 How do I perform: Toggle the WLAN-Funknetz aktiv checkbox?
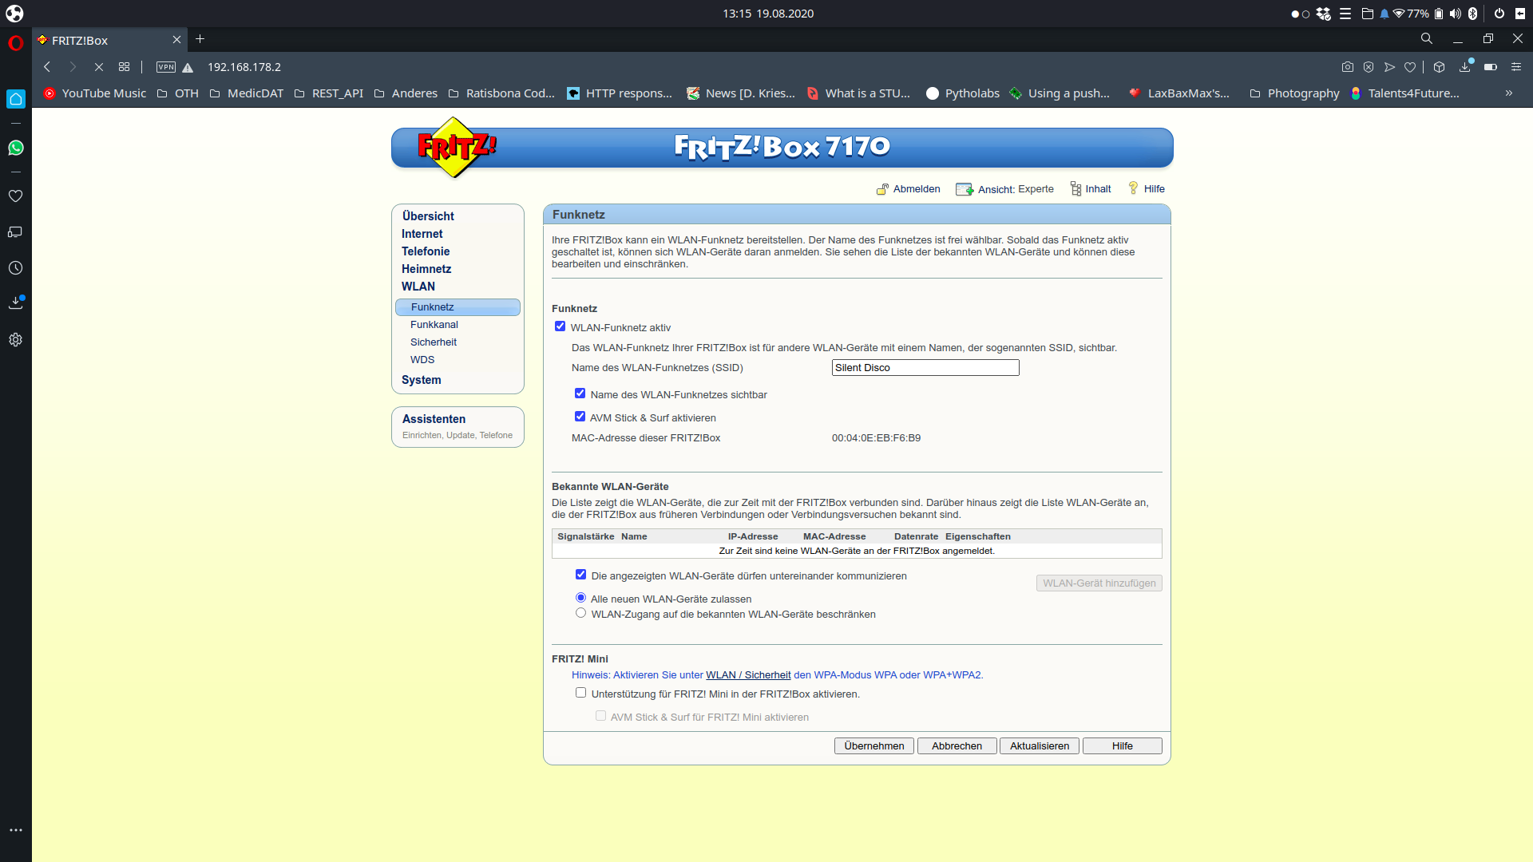(561, 326)
